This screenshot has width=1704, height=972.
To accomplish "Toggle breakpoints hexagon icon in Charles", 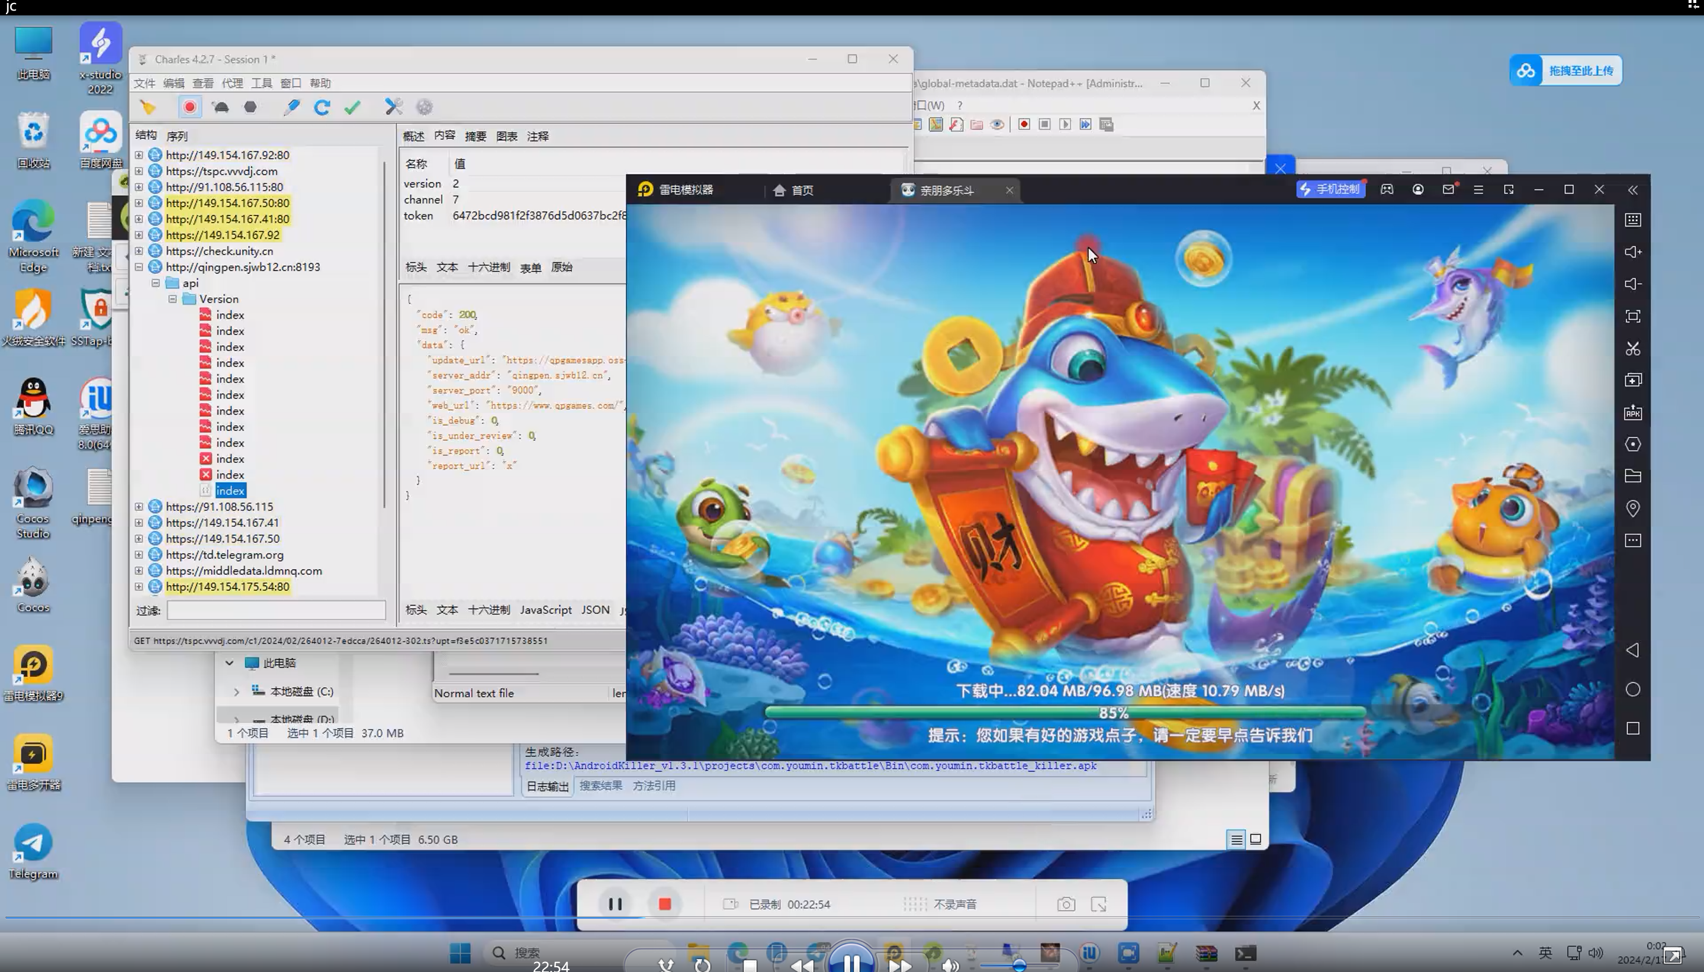I will (x=250, y=107).
